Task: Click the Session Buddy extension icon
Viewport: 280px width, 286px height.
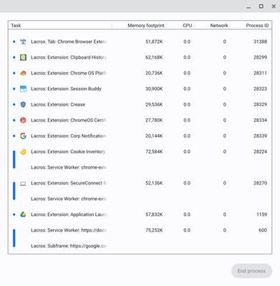Action: click(23, 89)
